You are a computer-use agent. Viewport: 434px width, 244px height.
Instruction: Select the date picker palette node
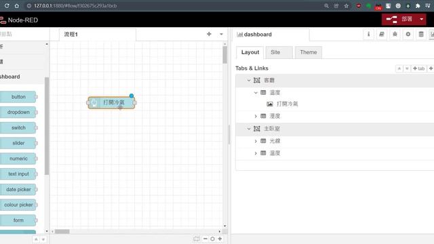(18, 190)
